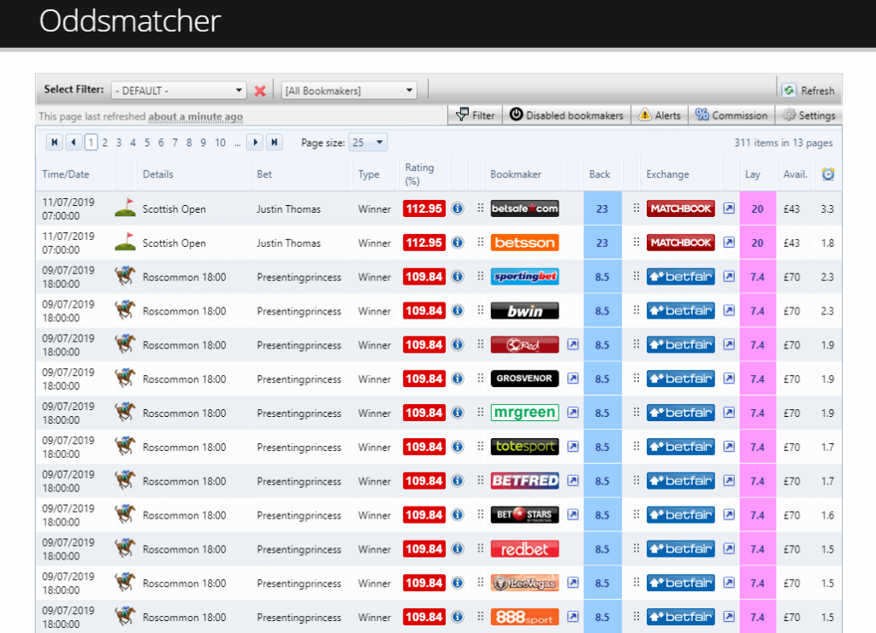
Task: Change the Page size dropdown from 25
Action: tap(368, 142)
